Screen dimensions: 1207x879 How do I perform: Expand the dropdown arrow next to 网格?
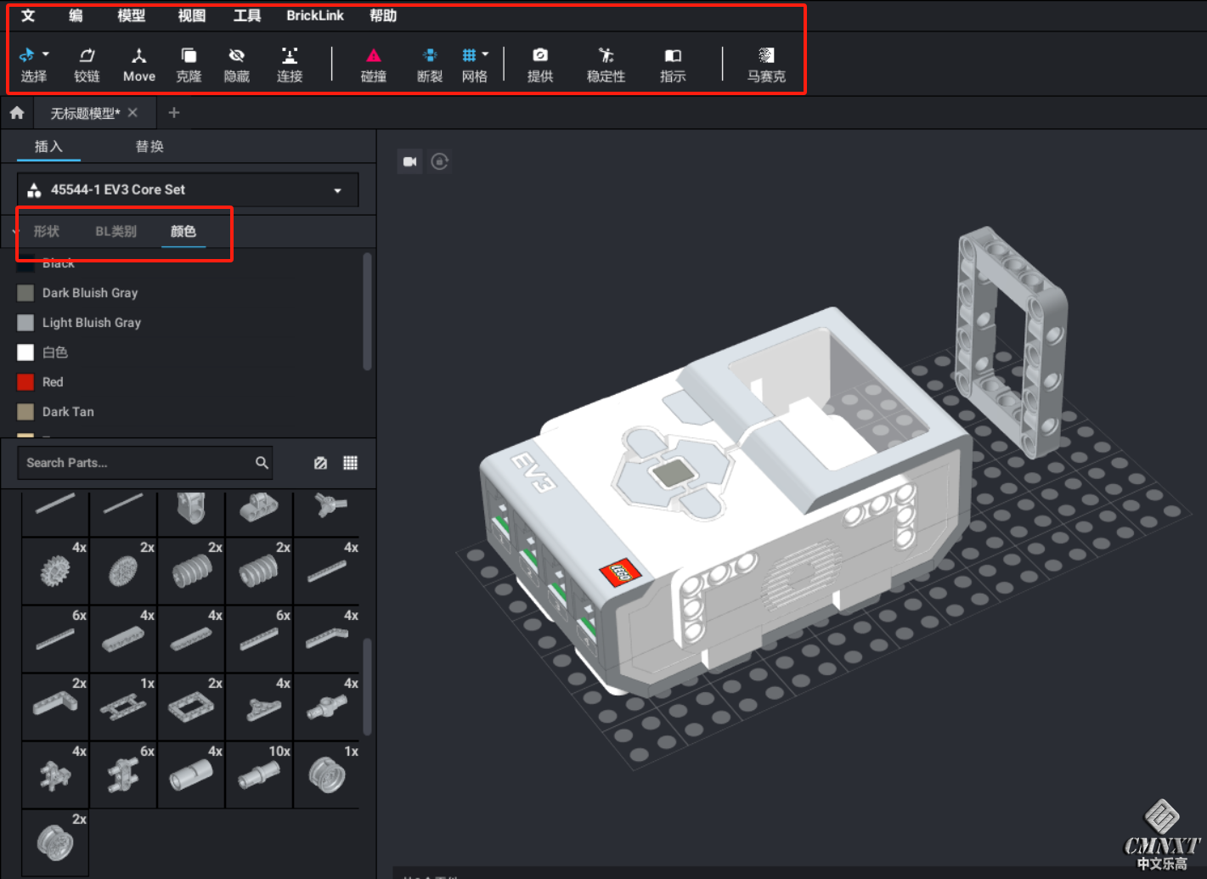click(485, 54)
